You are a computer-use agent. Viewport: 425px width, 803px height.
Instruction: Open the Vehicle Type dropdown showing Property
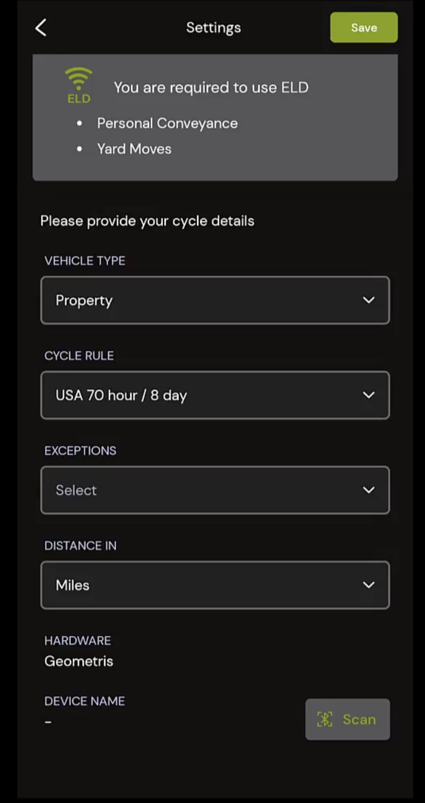pyautogui.click(x=215, y=300)
